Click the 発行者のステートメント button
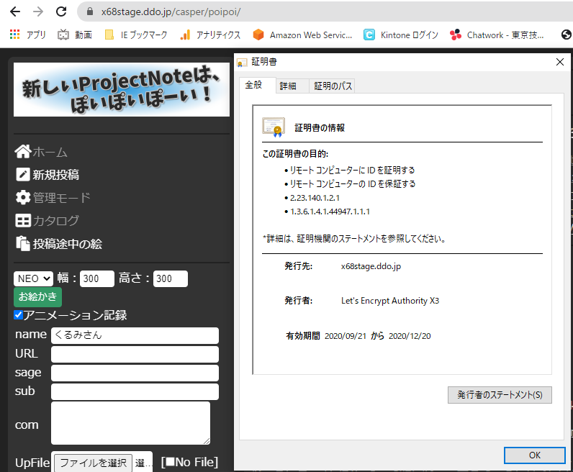573x472 pixels. click(x=499, y=394)
